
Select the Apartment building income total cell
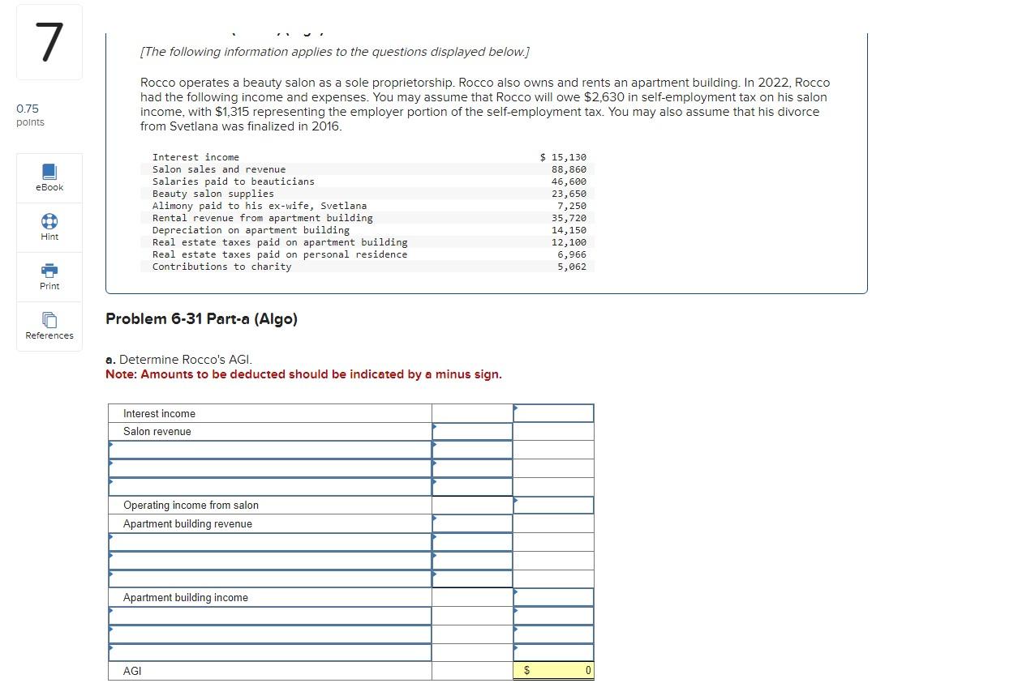553,597
